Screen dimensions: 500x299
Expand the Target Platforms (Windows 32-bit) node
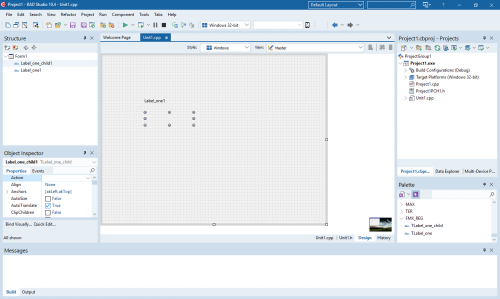point(405,77)
